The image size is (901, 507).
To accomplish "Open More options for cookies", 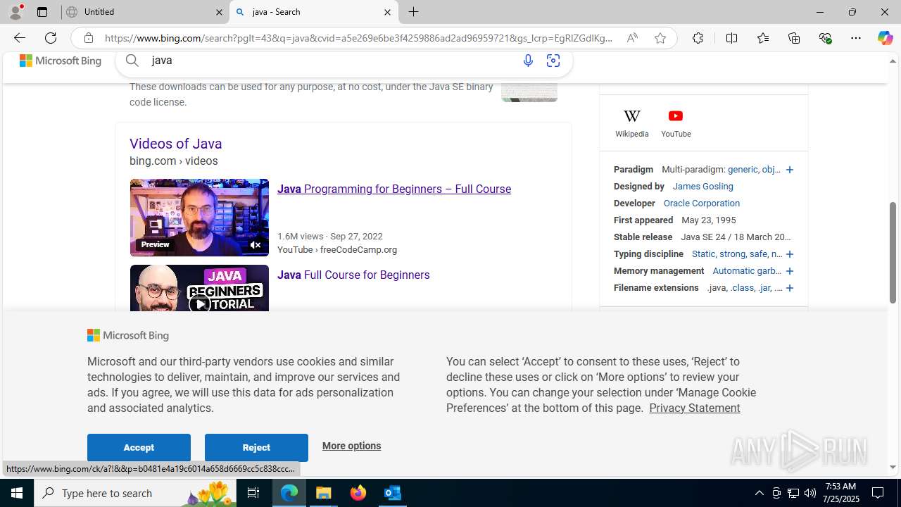I will point(351,446).
